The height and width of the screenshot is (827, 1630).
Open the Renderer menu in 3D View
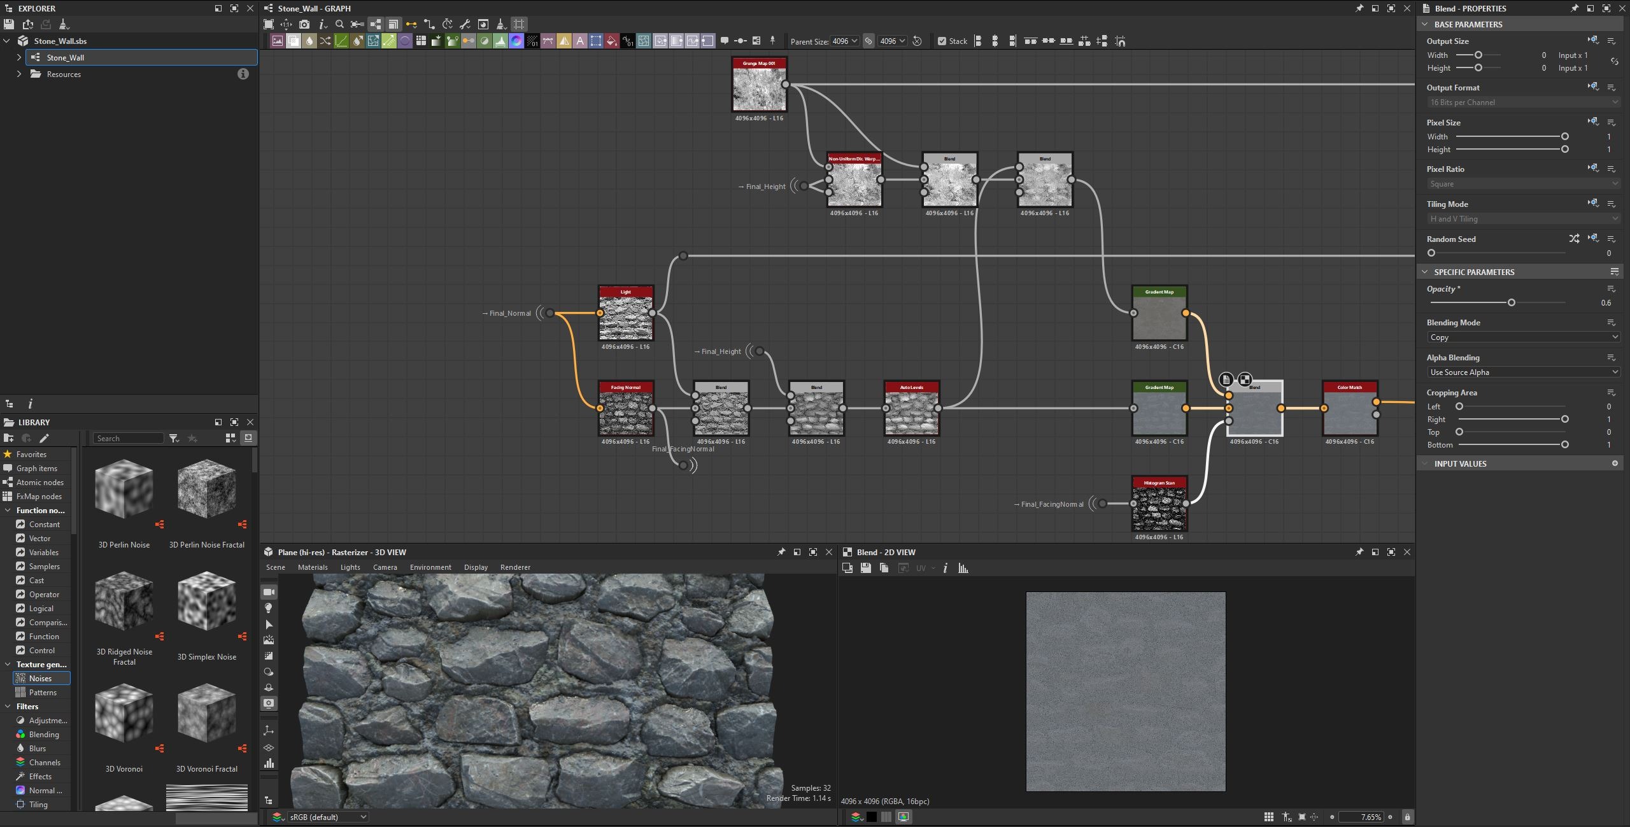coord(515,567)
